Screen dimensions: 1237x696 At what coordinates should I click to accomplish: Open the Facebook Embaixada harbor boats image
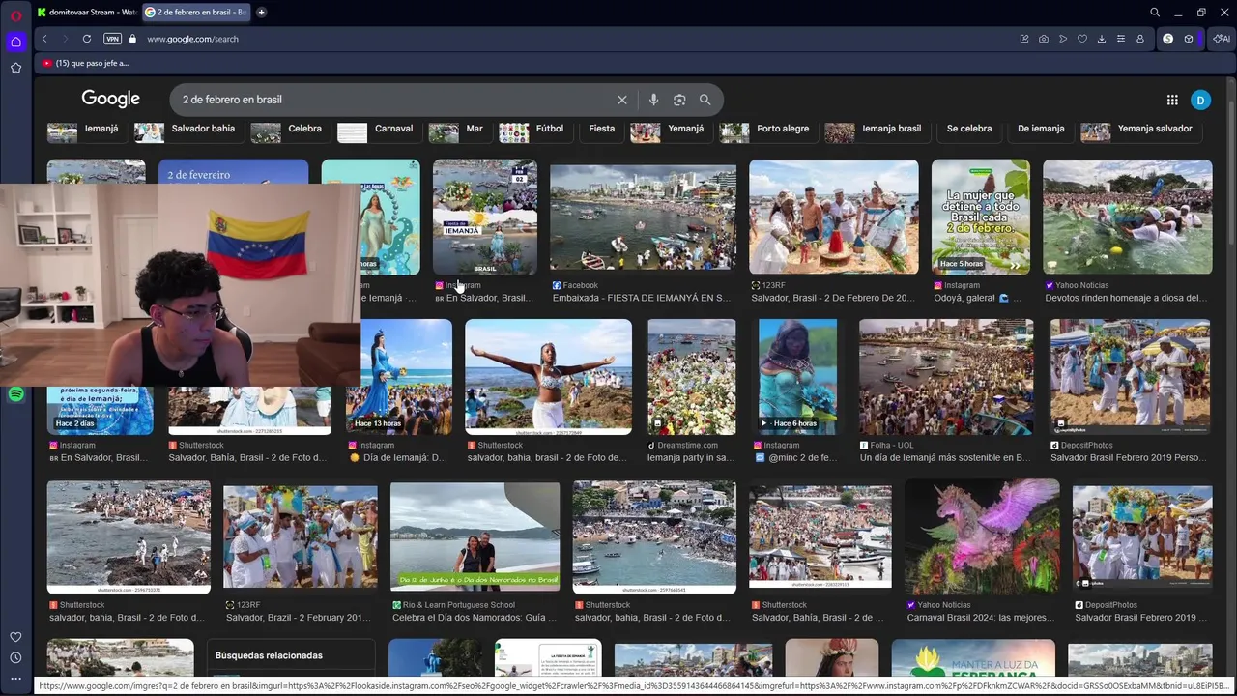pyautogui.click(x=643, y=217)
